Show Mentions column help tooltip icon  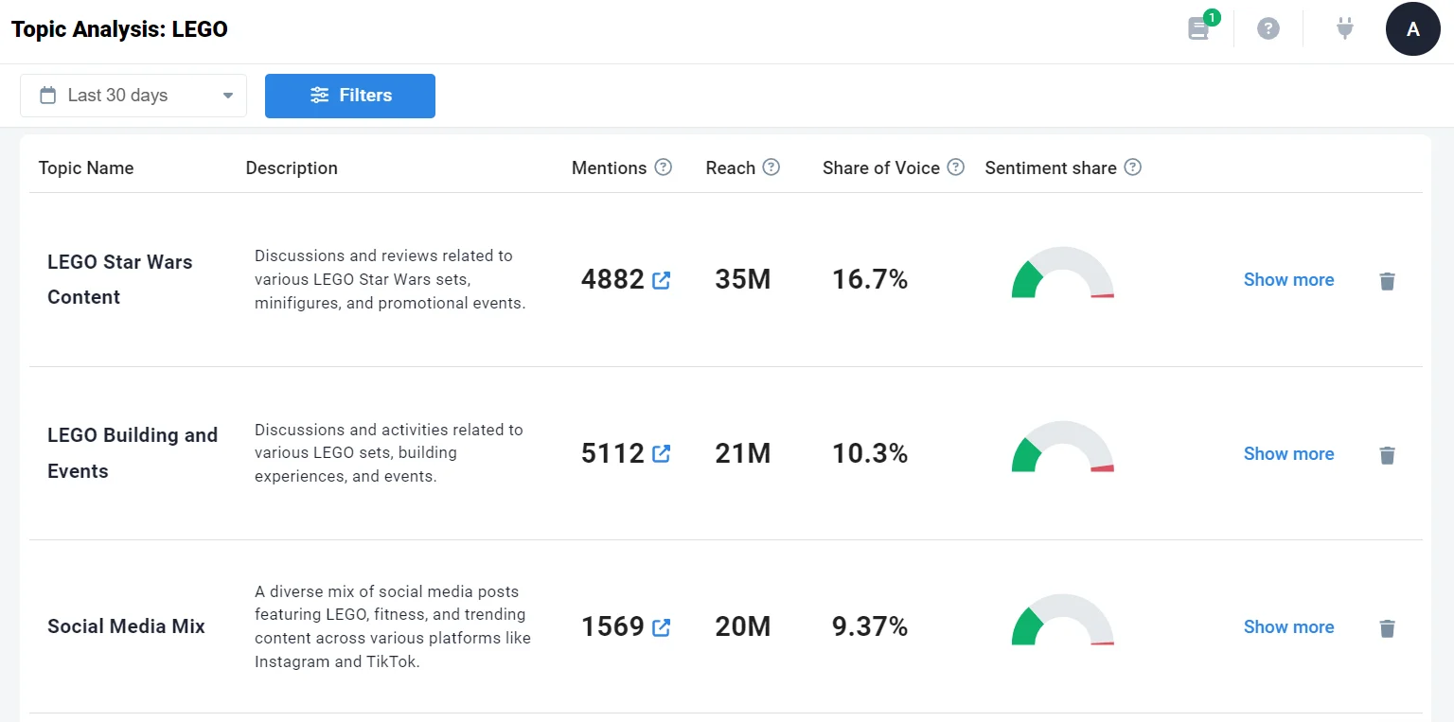pyautogui.click(x=664, y=167)
